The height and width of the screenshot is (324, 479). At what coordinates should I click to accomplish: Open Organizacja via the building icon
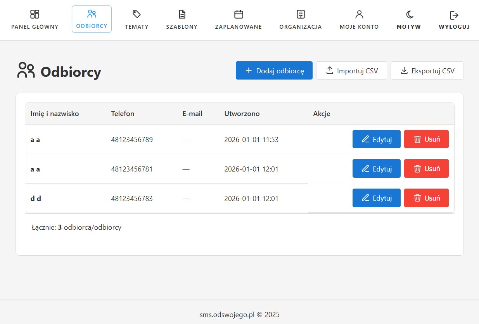[x=300, y=14]
